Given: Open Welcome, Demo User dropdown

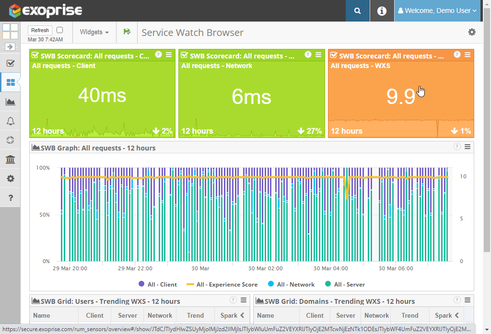Looking at the screenshot, I should coord(437,11).
